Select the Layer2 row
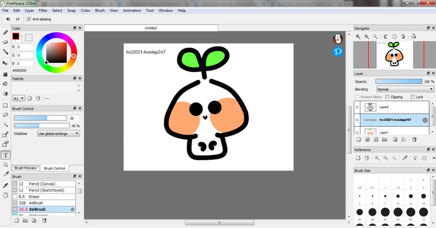Image resolution: width=436 pixels, height=228 pixels. pyautogui.click(x=392, y=107)
